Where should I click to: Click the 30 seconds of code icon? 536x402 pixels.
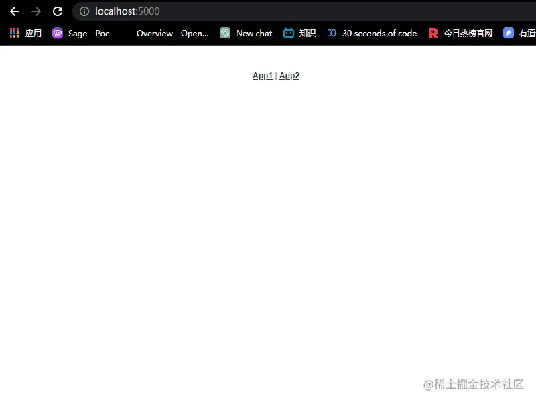331,33
